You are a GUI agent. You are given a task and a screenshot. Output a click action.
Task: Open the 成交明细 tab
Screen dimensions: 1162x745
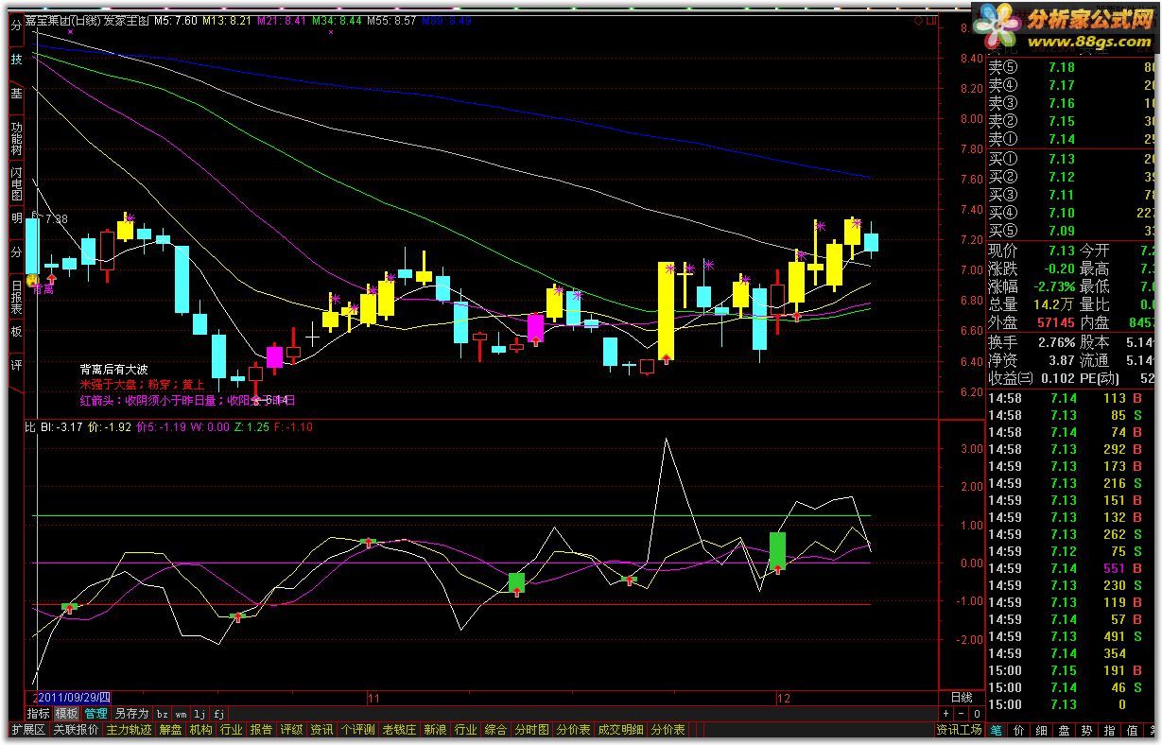[x=620, y=730]
